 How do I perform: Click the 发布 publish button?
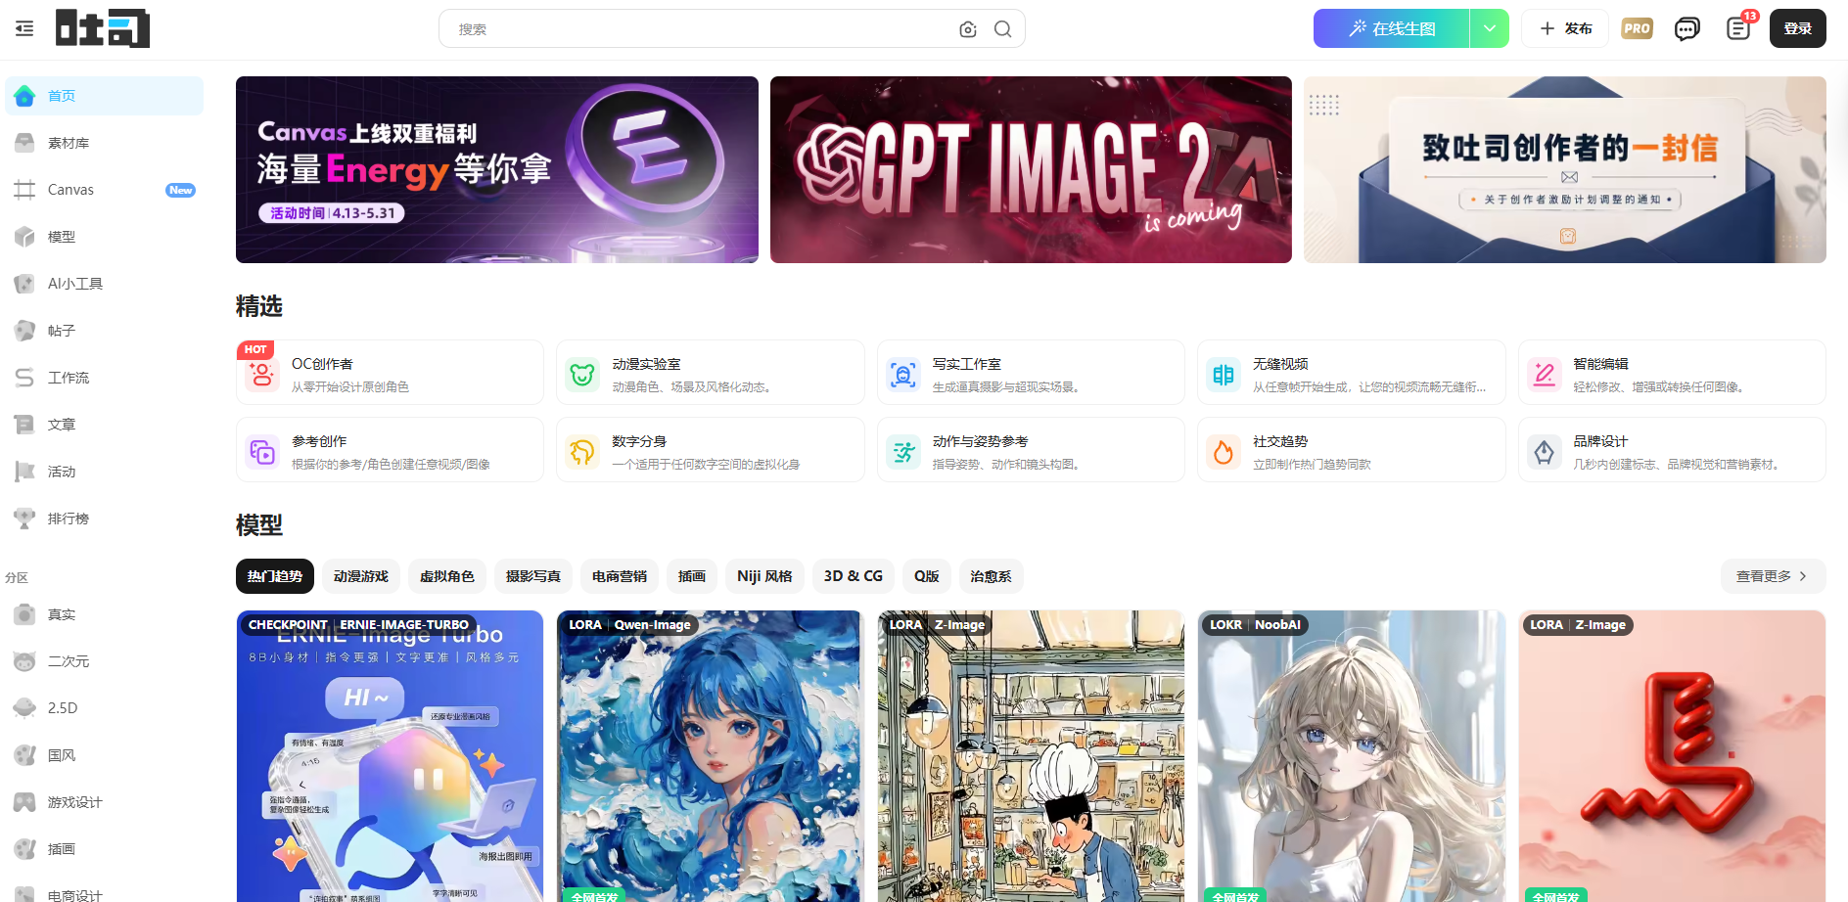tap(1565, 28)
